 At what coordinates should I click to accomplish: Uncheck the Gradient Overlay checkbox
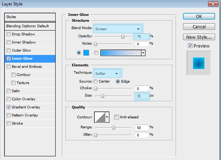click(8, 107)
